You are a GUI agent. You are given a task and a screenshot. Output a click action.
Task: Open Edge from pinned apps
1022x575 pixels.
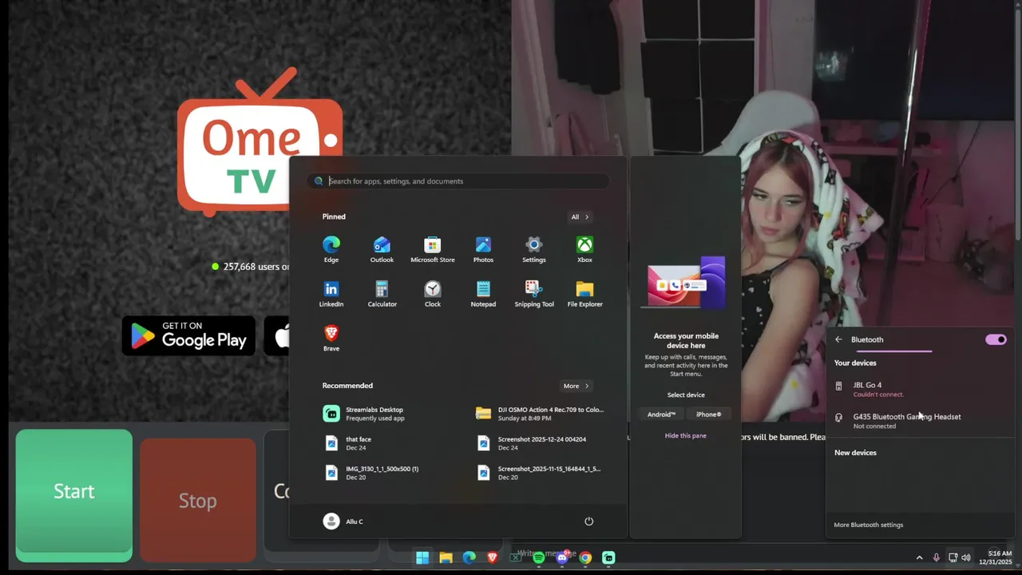(331, 249)
